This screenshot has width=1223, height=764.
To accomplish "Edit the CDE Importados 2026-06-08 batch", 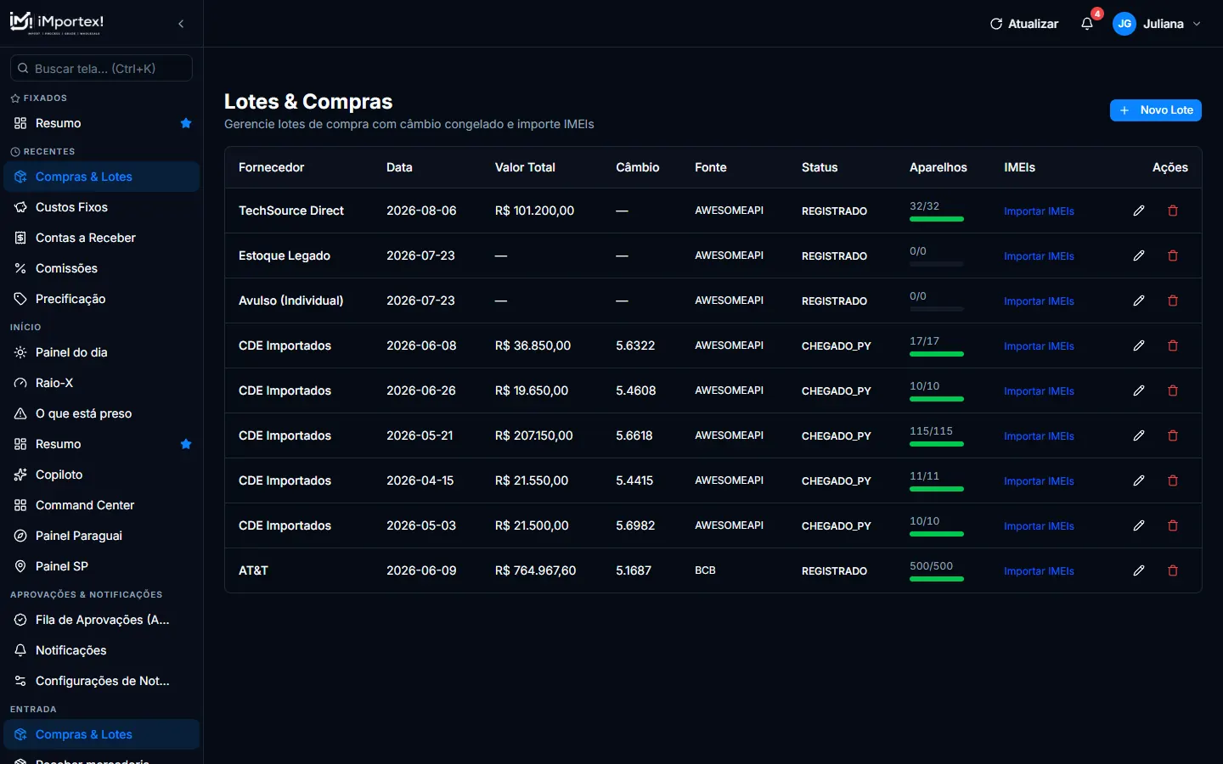I will 1139,345.
